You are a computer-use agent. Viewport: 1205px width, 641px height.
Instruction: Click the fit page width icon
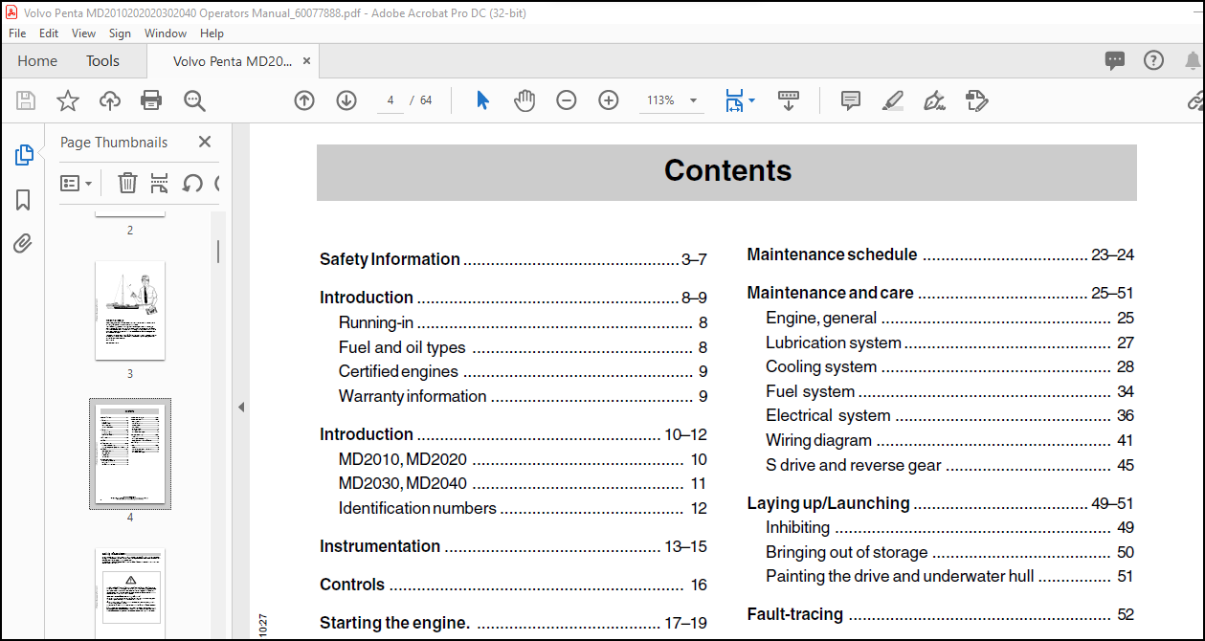[x=734, y=100]
